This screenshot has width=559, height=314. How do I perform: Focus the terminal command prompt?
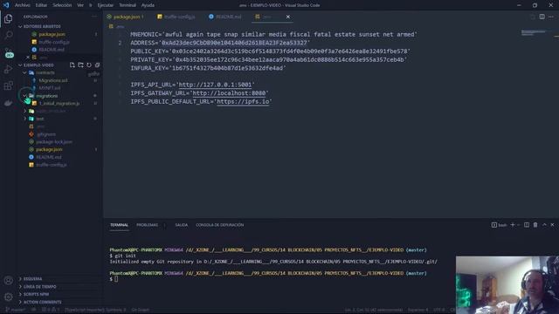click(x=116, y=279)
